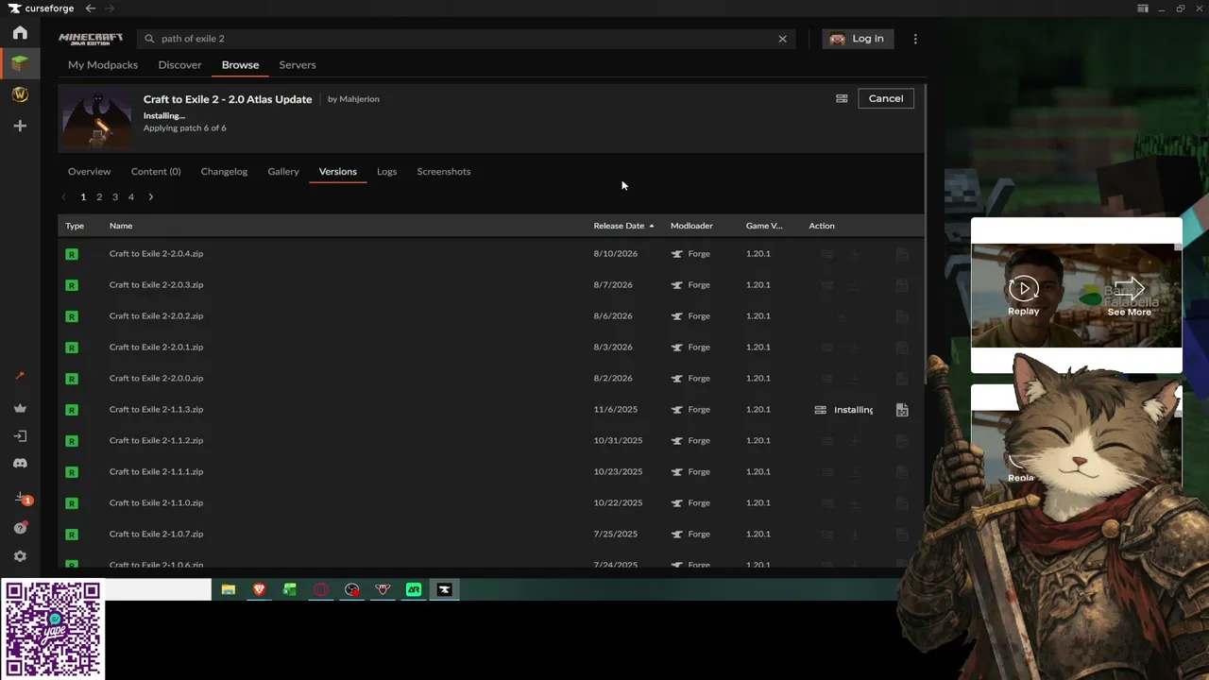Open changelog file icon for the 2-1.1.3 row
1209x680 pixels.
[x=902, y=410]
